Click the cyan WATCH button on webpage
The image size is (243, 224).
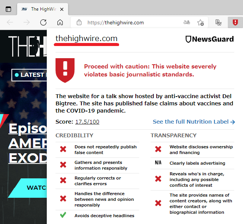pos(27,188)
